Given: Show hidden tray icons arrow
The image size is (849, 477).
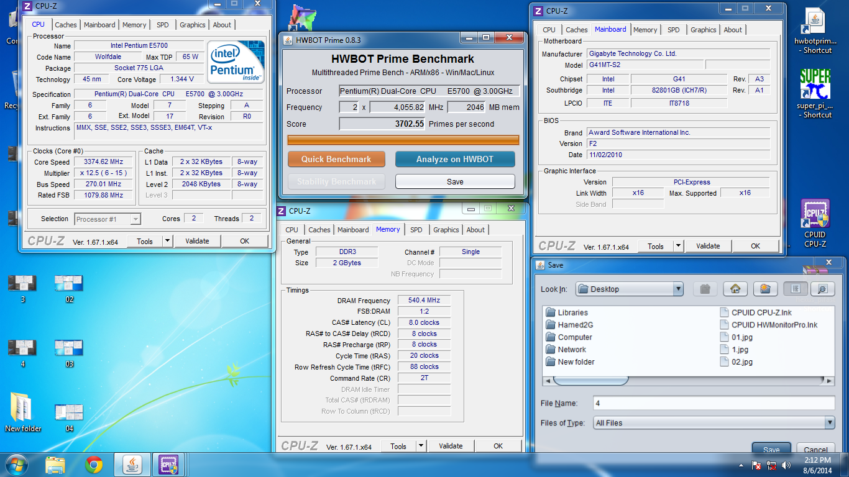Looking at the screenshot, I should pos(741,465).
